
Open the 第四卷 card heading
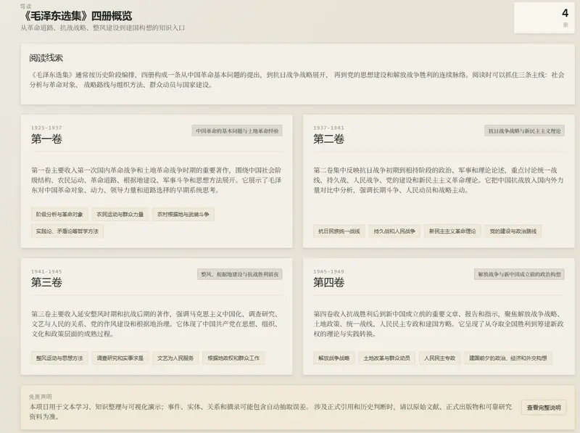pos(328,283)
